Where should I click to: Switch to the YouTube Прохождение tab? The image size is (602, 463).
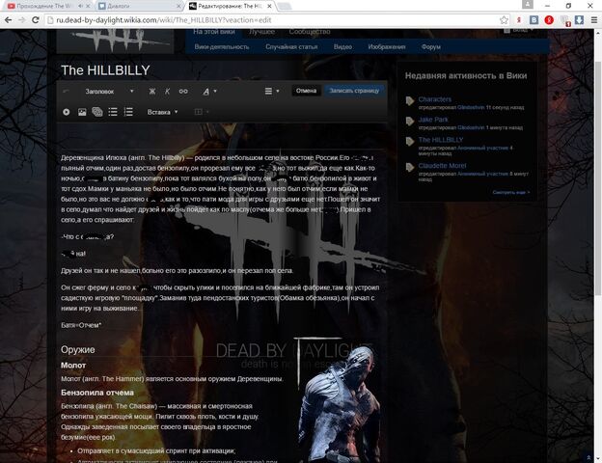click(x=43, y=6)
